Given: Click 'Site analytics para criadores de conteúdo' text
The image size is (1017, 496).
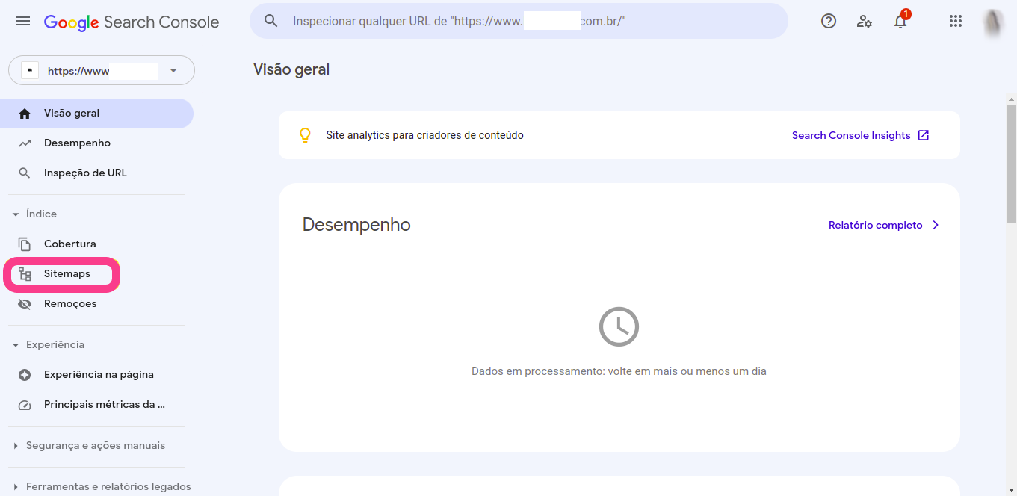Looking at the screenshot, I should tap(424, 135).
